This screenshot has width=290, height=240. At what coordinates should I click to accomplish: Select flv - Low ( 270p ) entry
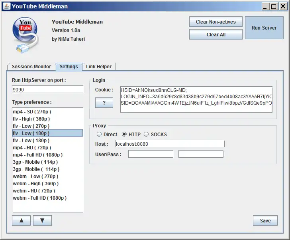(47, 126)
